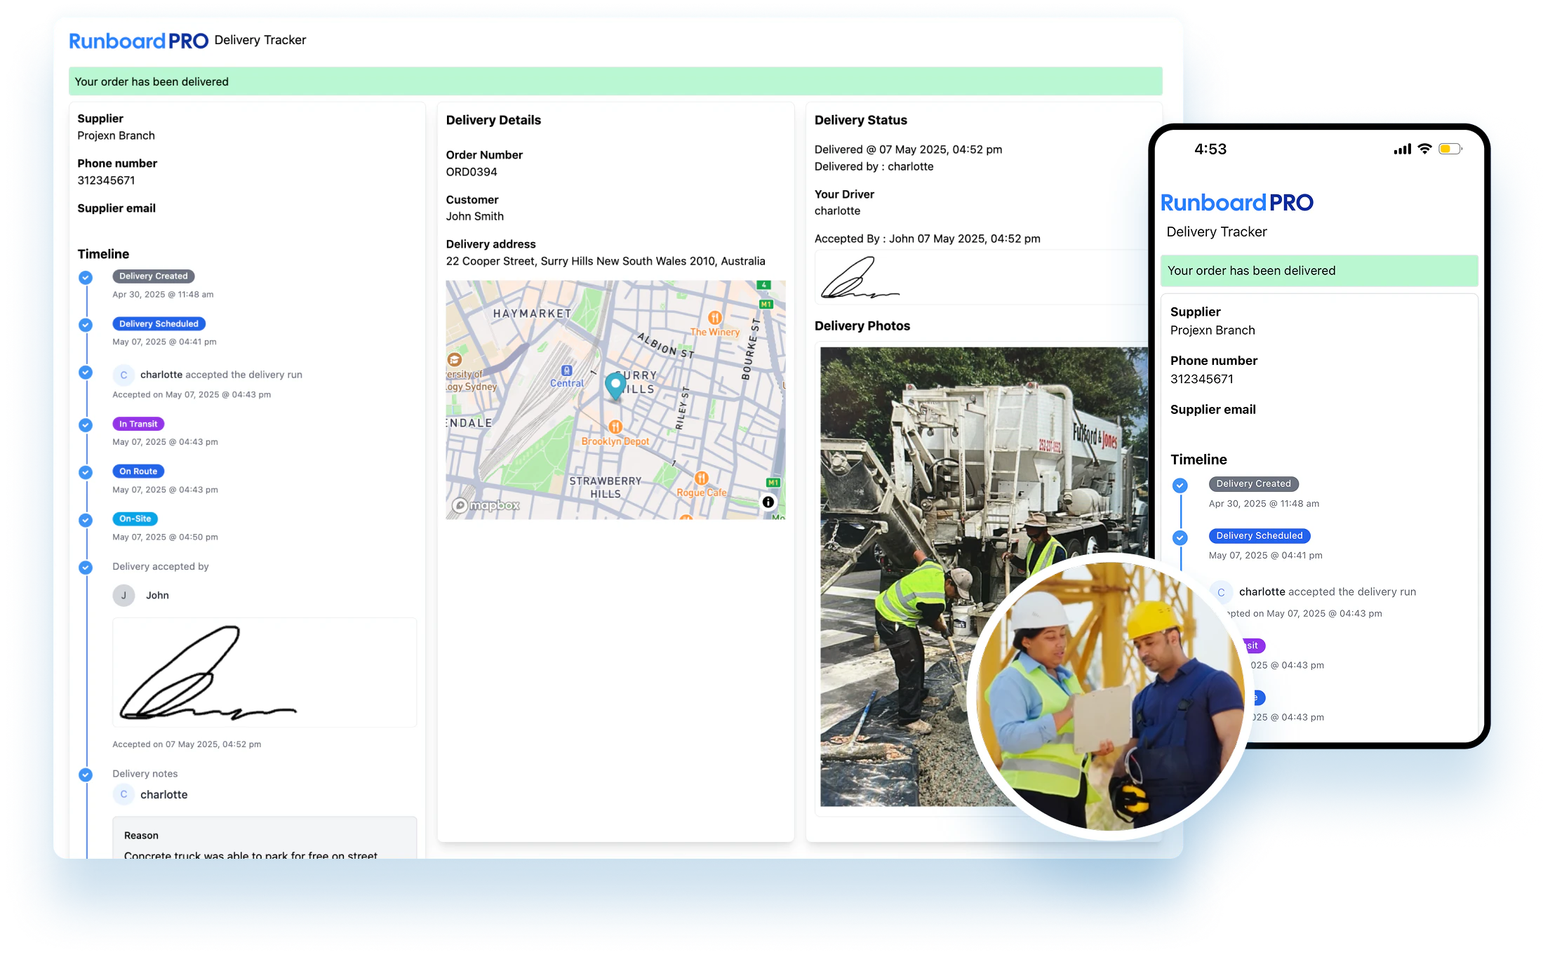Click the Delivery Created checkmark icon
The image size is (1543, 957).
[x=86, y=277]
